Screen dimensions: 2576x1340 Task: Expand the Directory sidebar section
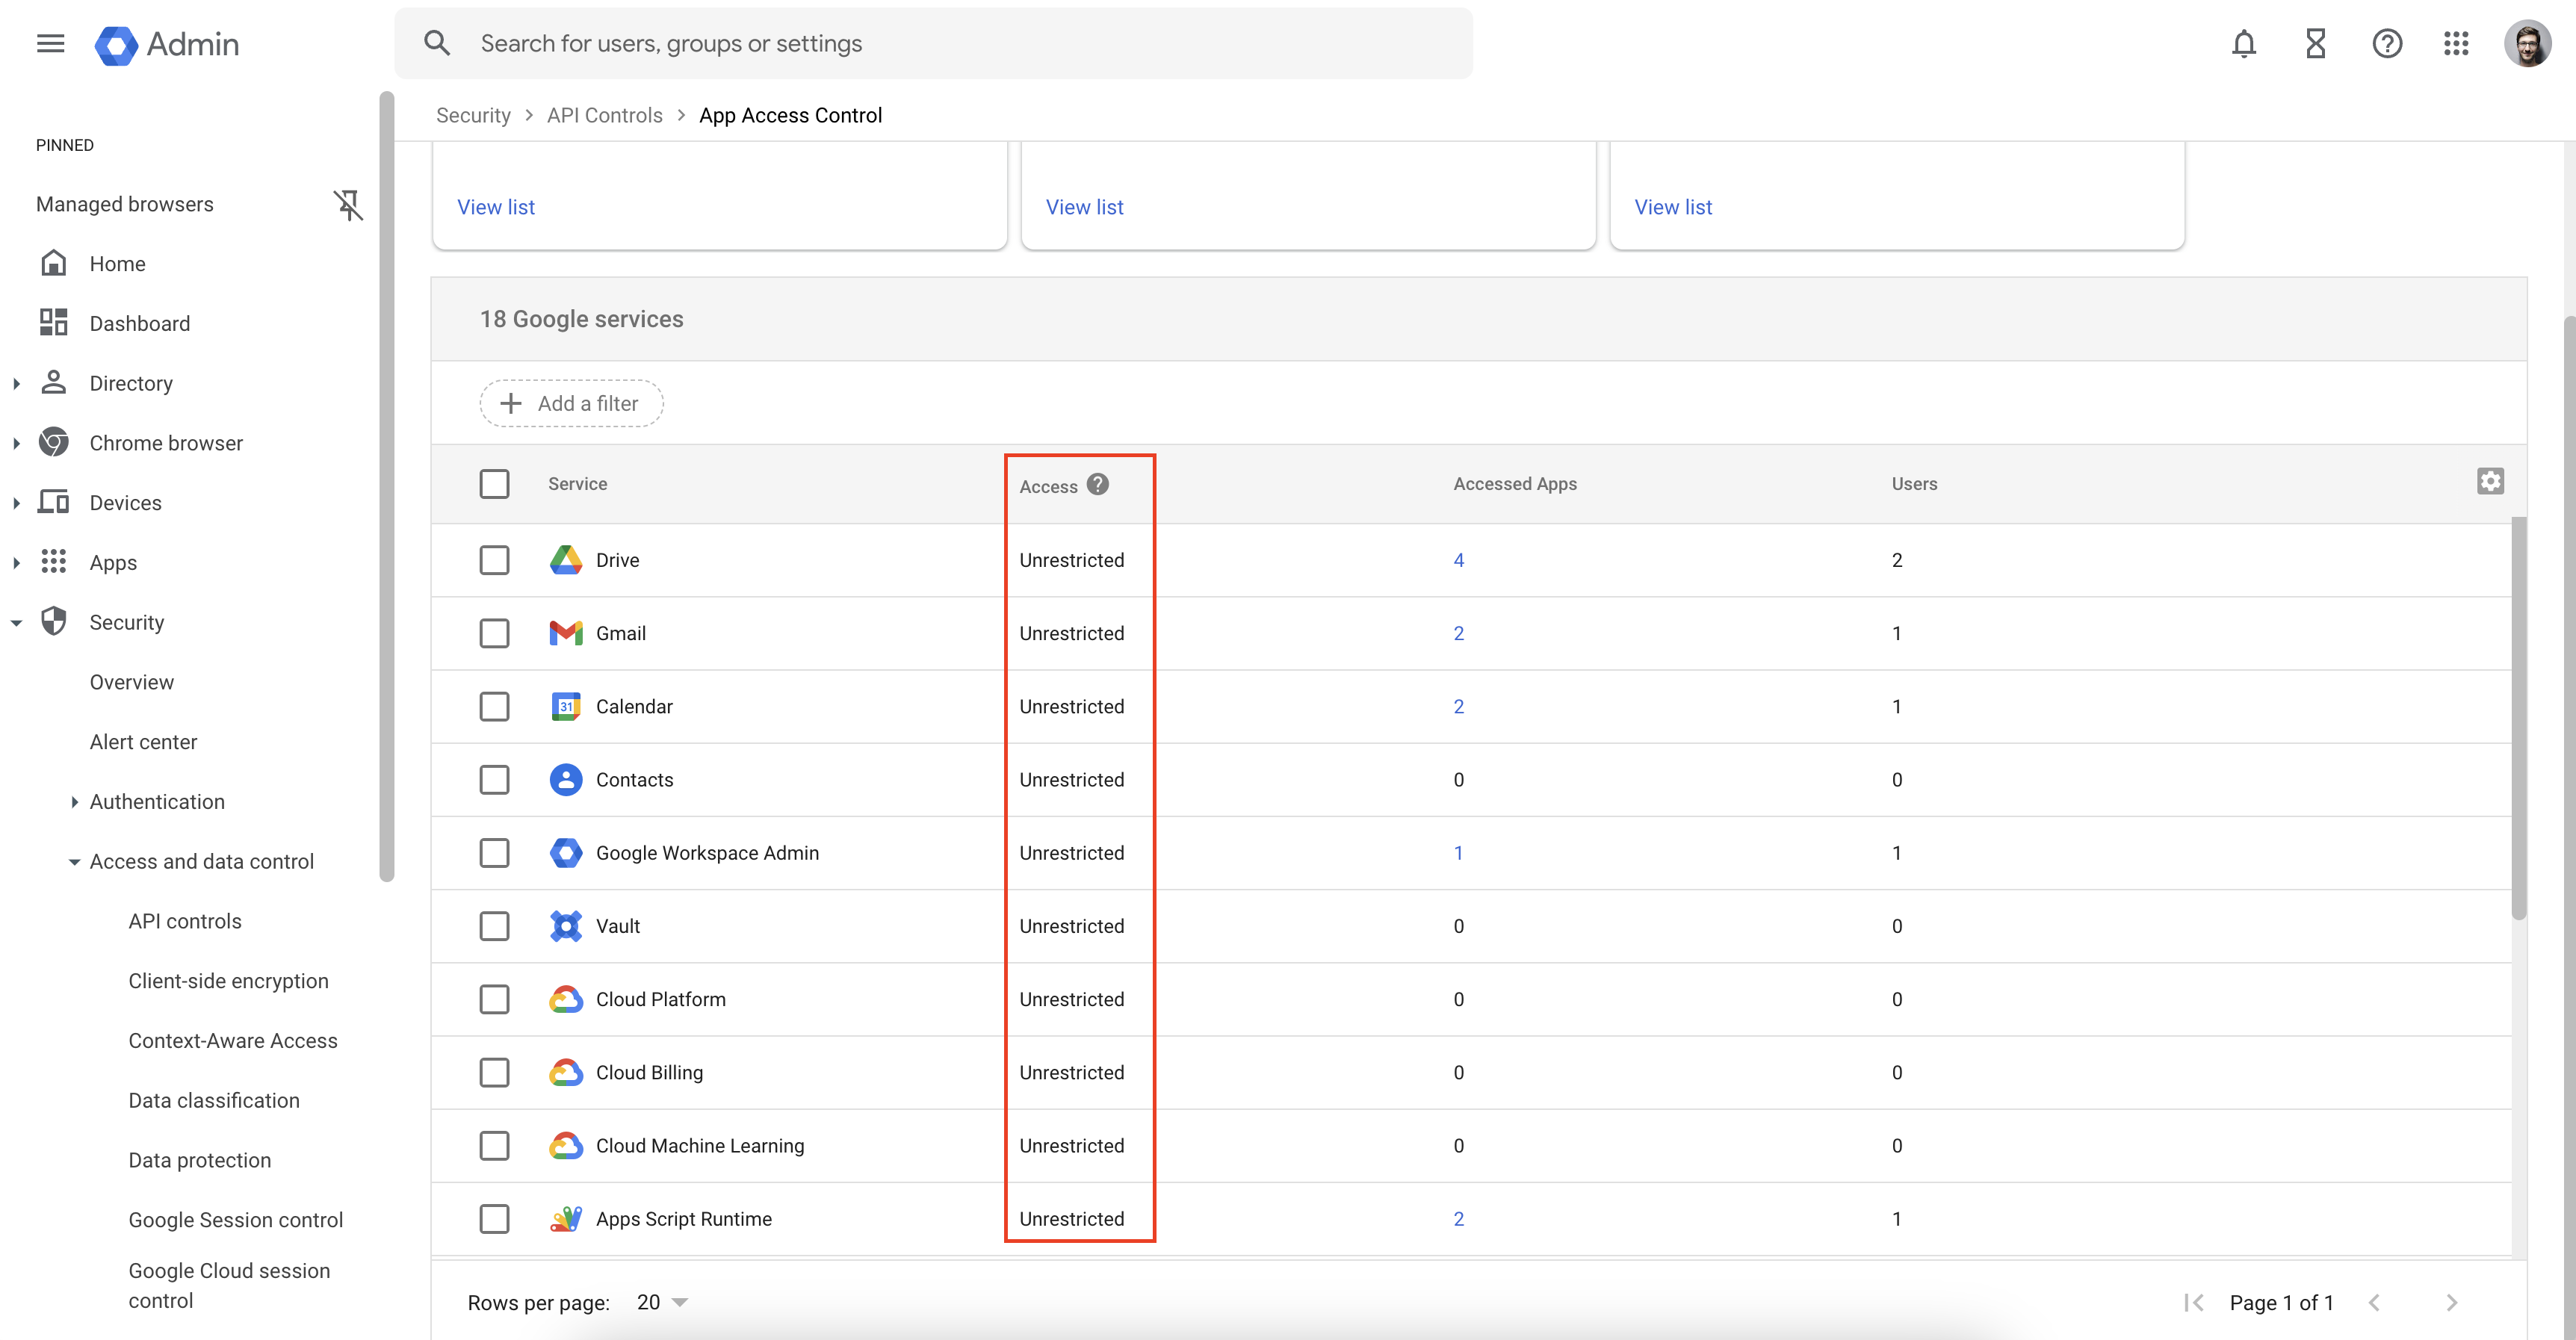click(17, 384)
